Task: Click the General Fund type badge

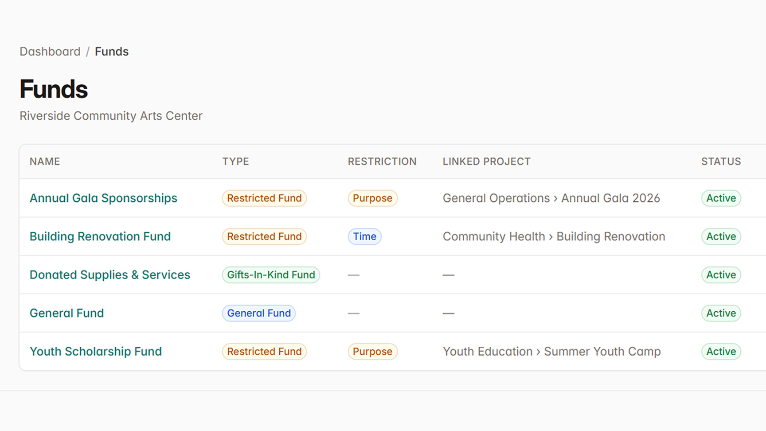Action: pyautogui.click(x=259, y=313)
